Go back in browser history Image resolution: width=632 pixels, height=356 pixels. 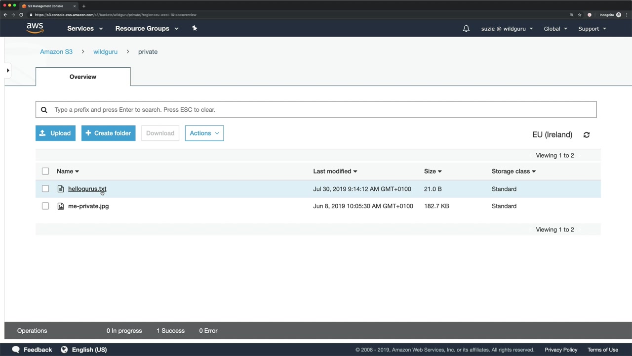click(5, 15)
